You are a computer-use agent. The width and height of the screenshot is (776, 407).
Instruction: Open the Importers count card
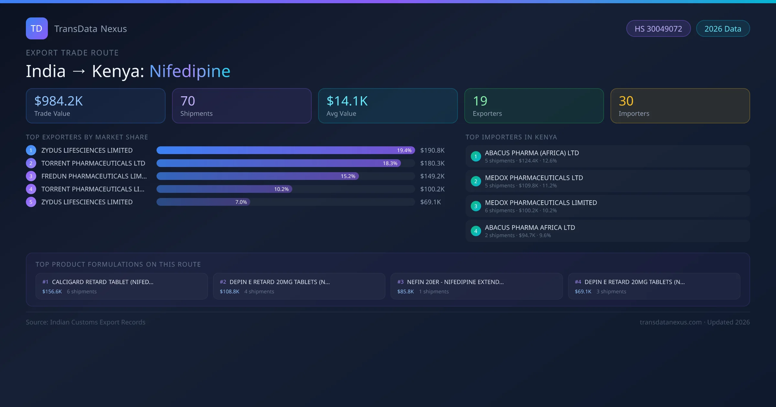(x=680, y=106)
